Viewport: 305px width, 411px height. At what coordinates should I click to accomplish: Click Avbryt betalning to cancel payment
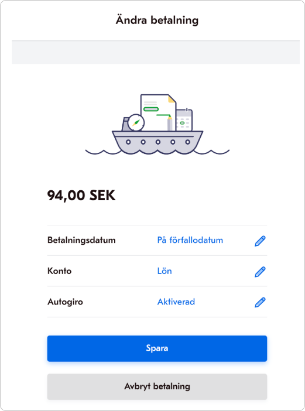point(157,386)
